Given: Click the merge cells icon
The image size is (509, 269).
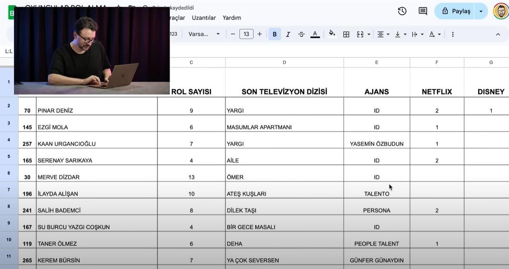Looking at the screenshot, I should (360, 34).
